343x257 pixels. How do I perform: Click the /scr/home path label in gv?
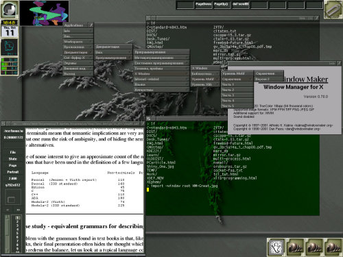point(13,131)
